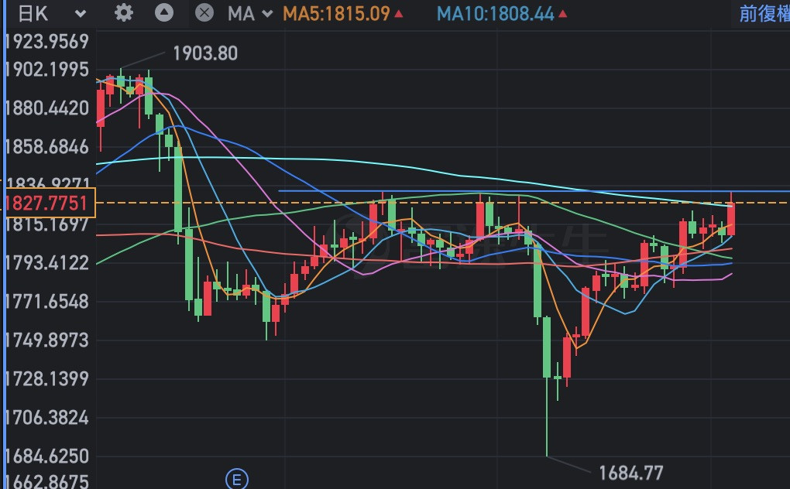Image resolution: width=790 pixels, height=489 pixels.
Task: Click the 前復權 adjustment button
Action: [x=764, y=14]
